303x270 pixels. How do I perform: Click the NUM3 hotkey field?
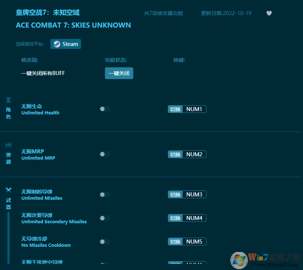pyautogui.click(x=194, y=195)
